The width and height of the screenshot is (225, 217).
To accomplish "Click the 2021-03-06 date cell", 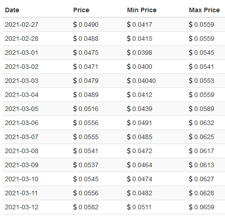I will 22,123.
